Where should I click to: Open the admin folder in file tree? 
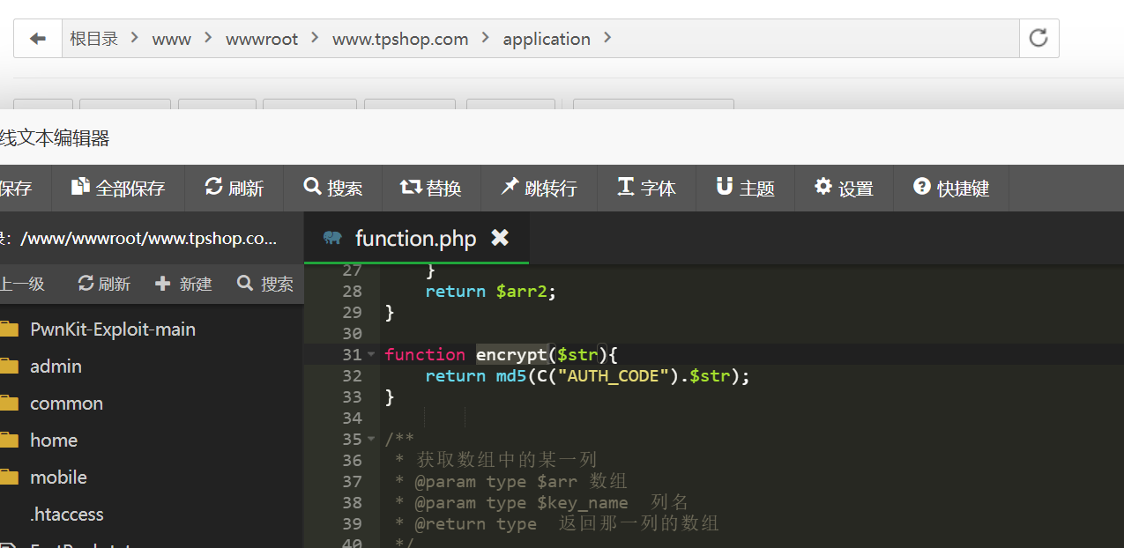click(56, 367)
